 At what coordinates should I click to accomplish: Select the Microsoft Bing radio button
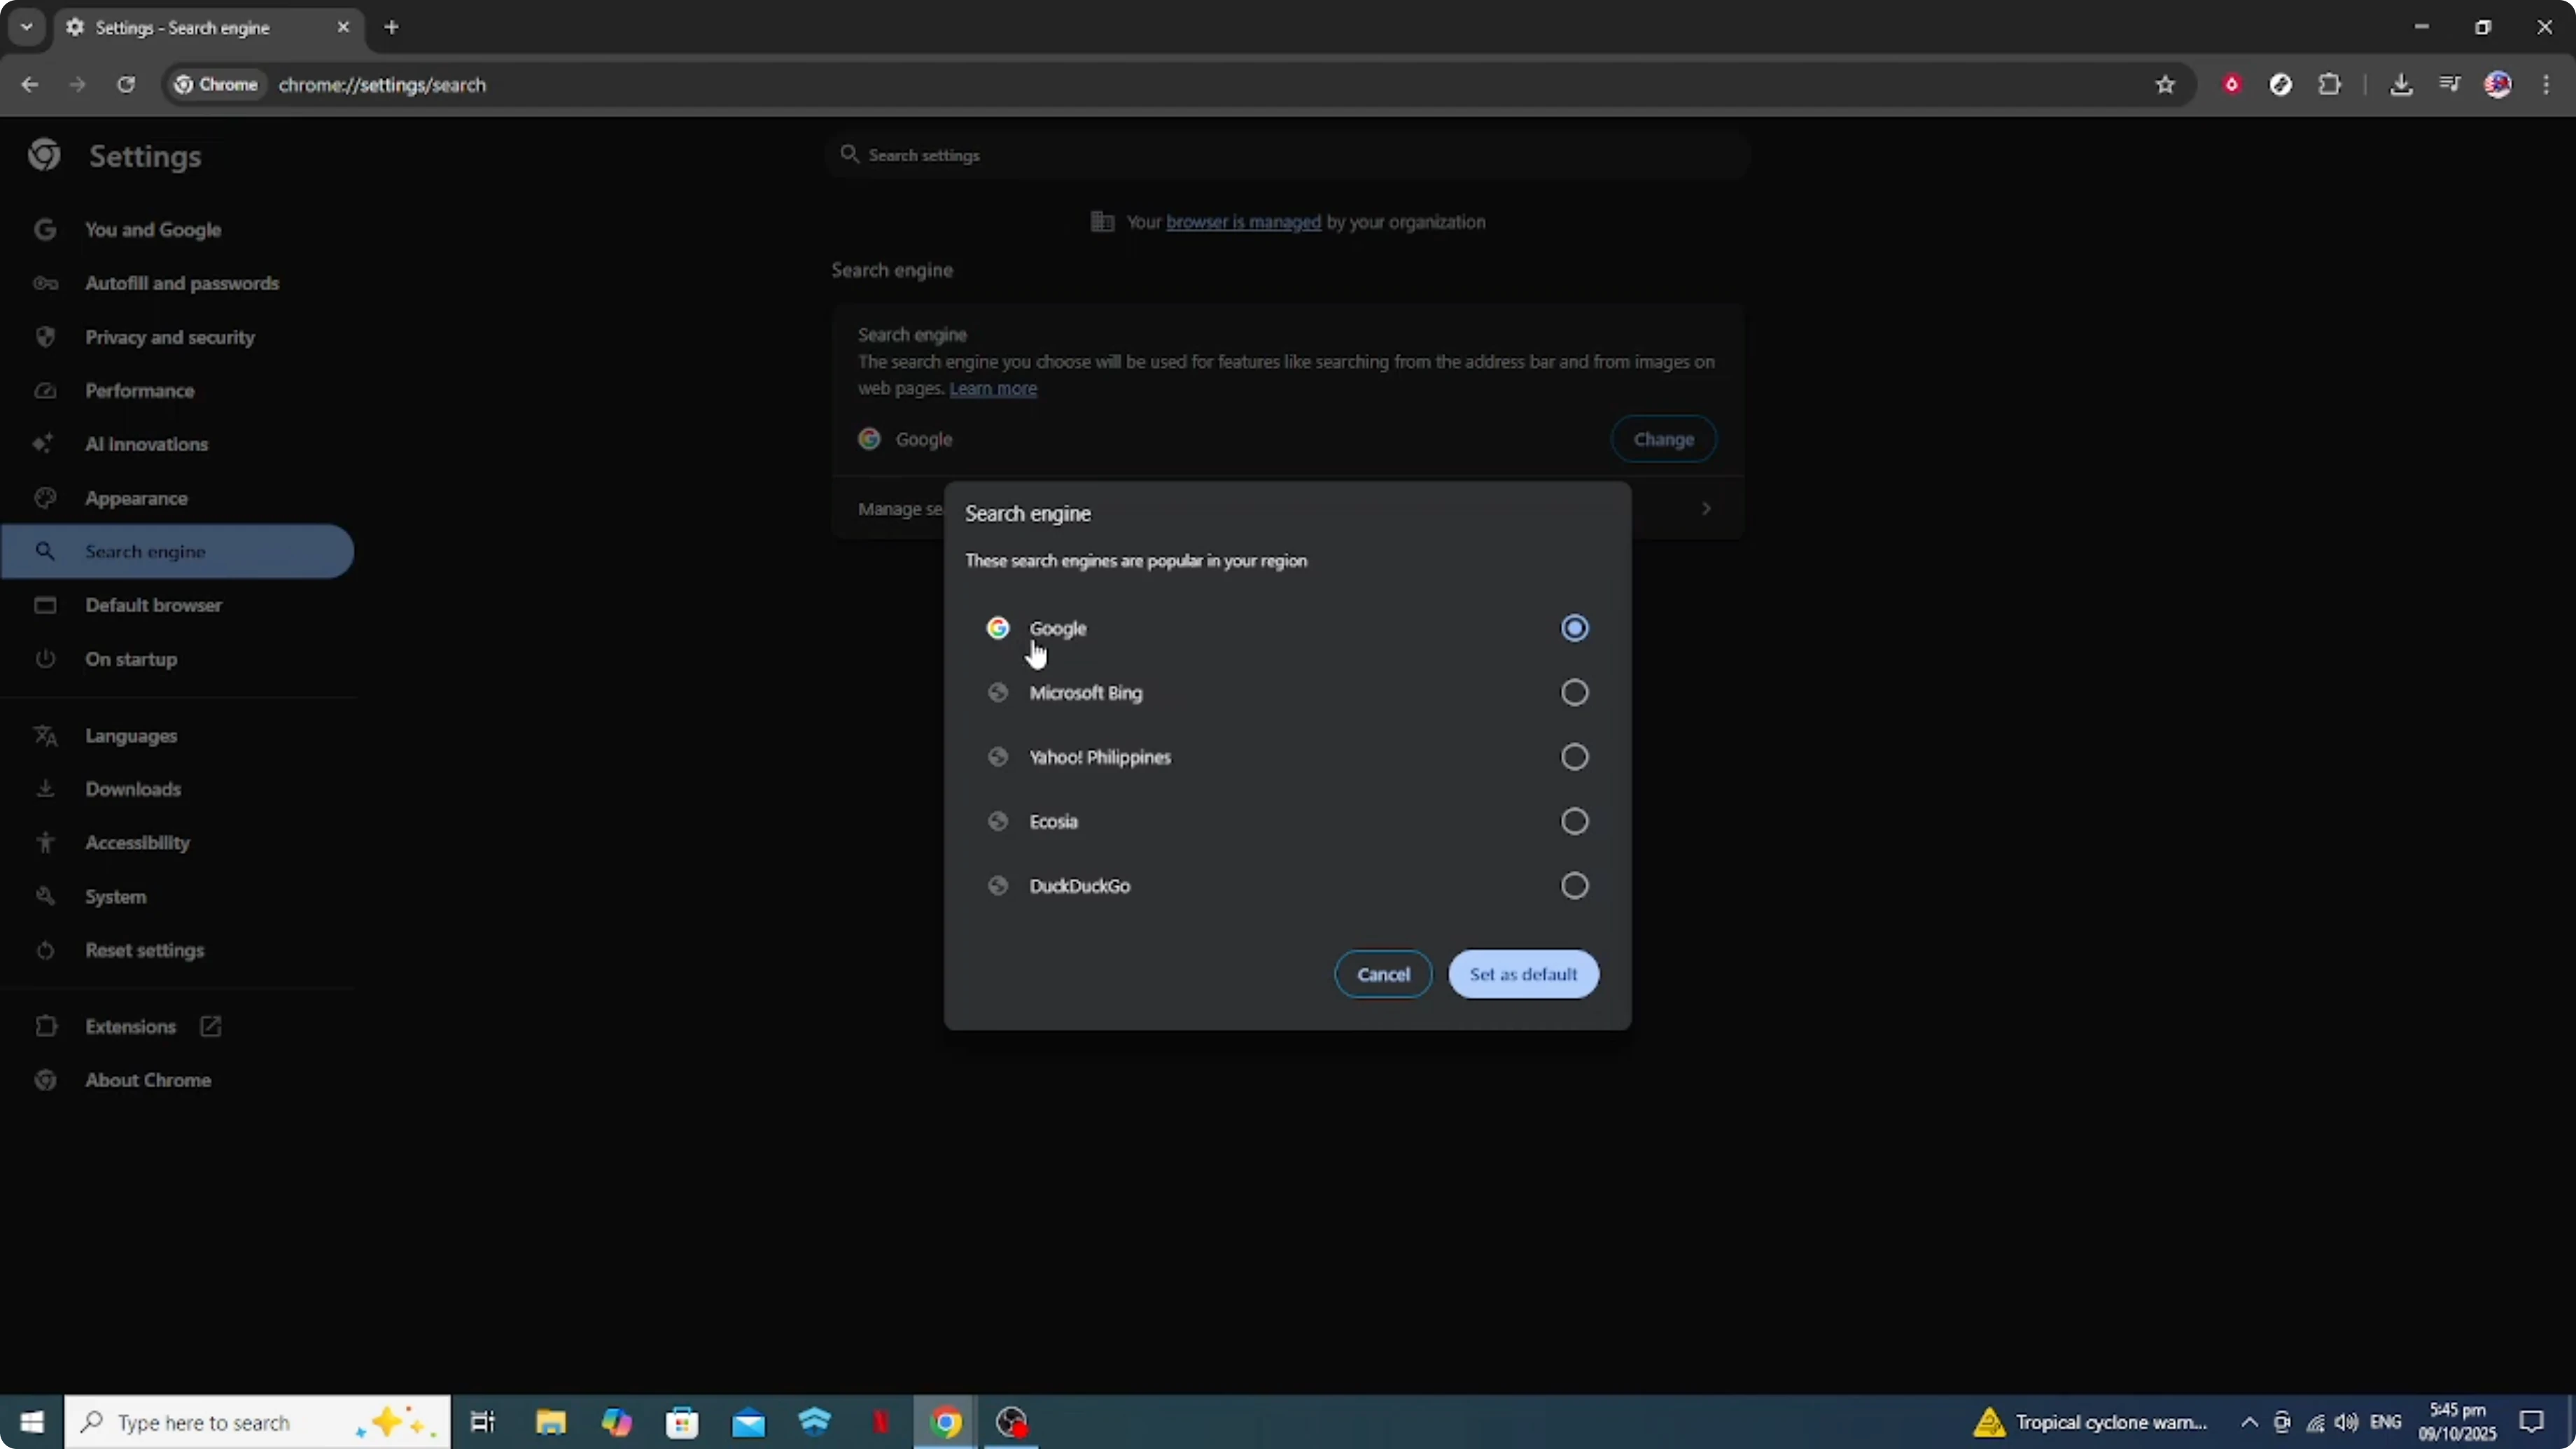(1574, 692)
